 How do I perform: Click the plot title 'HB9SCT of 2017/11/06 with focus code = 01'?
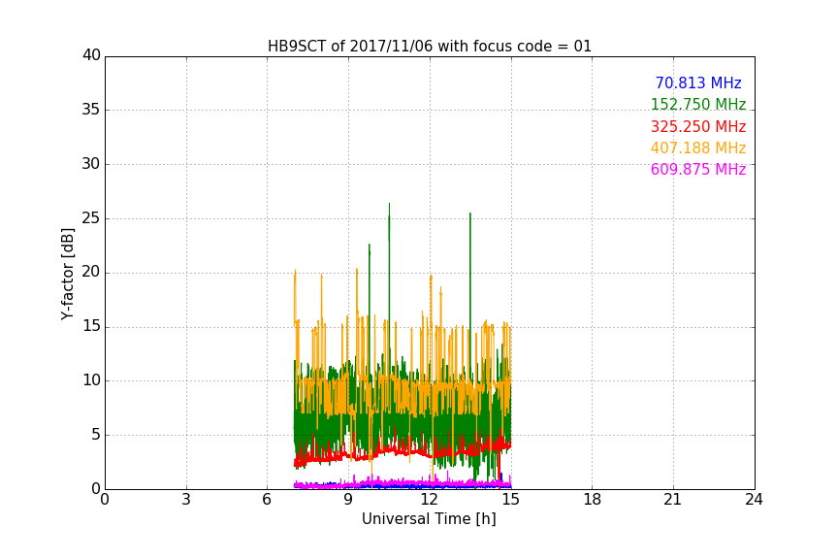[430, 47]
